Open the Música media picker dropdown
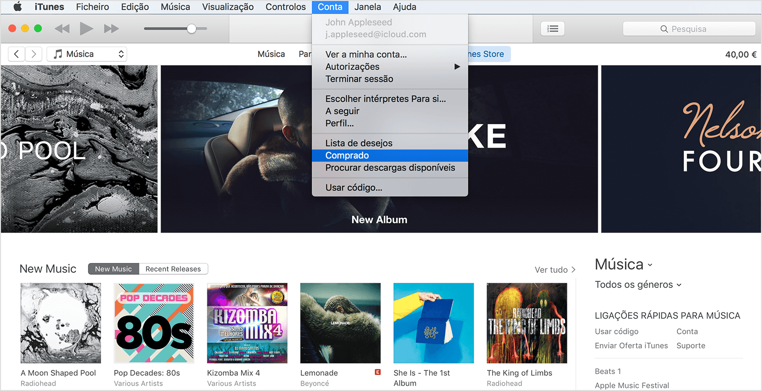Image resolution: width=762 pixels, height=391 pixels. 86,54
